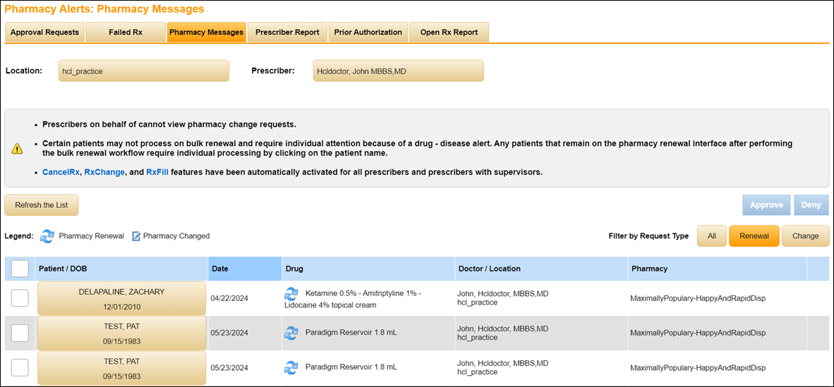Follow the CancelRx link
834x387 pixels.
[61, 172]
